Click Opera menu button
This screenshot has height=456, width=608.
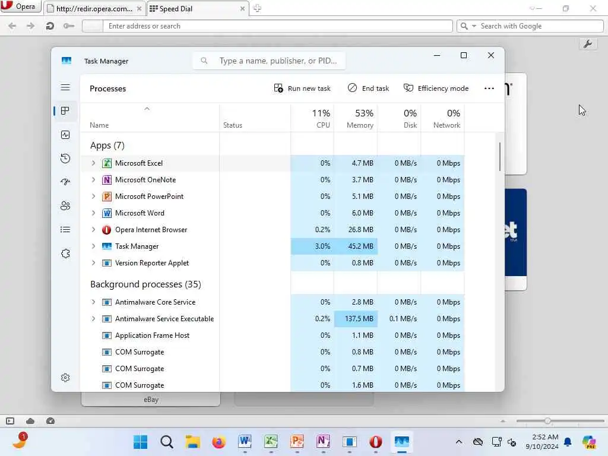[21, 7]
